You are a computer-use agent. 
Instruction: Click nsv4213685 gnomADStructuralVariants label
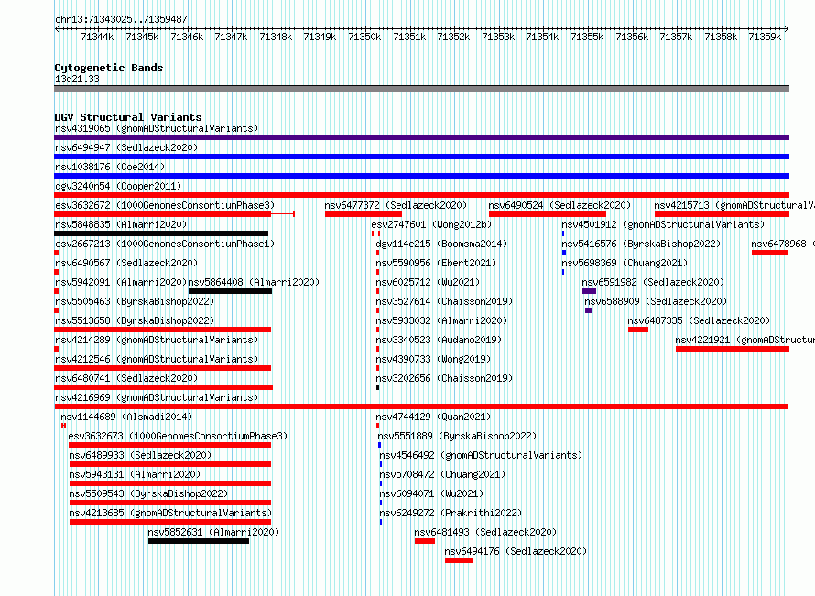[x=170, y=513]
